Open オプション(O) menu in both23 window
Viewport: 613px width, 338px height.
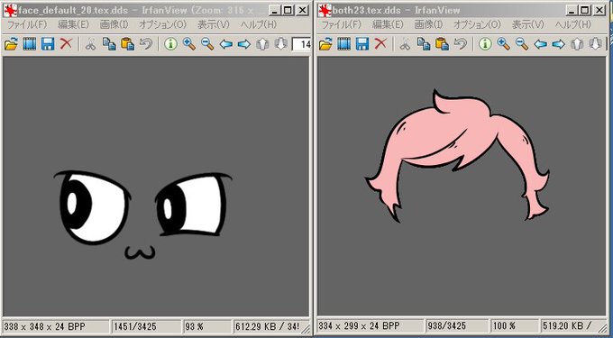pos(477,24)
